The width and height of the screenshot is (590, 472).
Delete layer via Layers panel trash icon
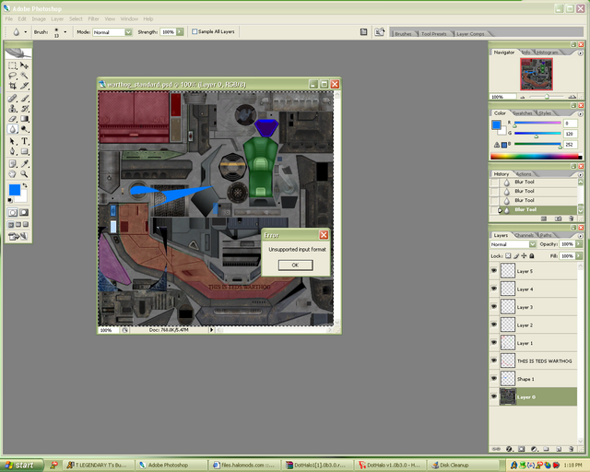coord(571,449)
